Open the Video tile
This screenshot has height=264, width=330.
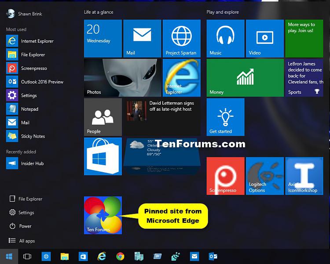click(x=264, y=38)
